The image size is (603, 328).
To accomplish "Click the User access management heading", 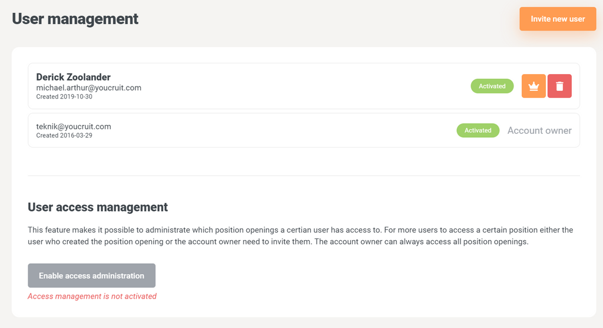I will tap(98, 207).
